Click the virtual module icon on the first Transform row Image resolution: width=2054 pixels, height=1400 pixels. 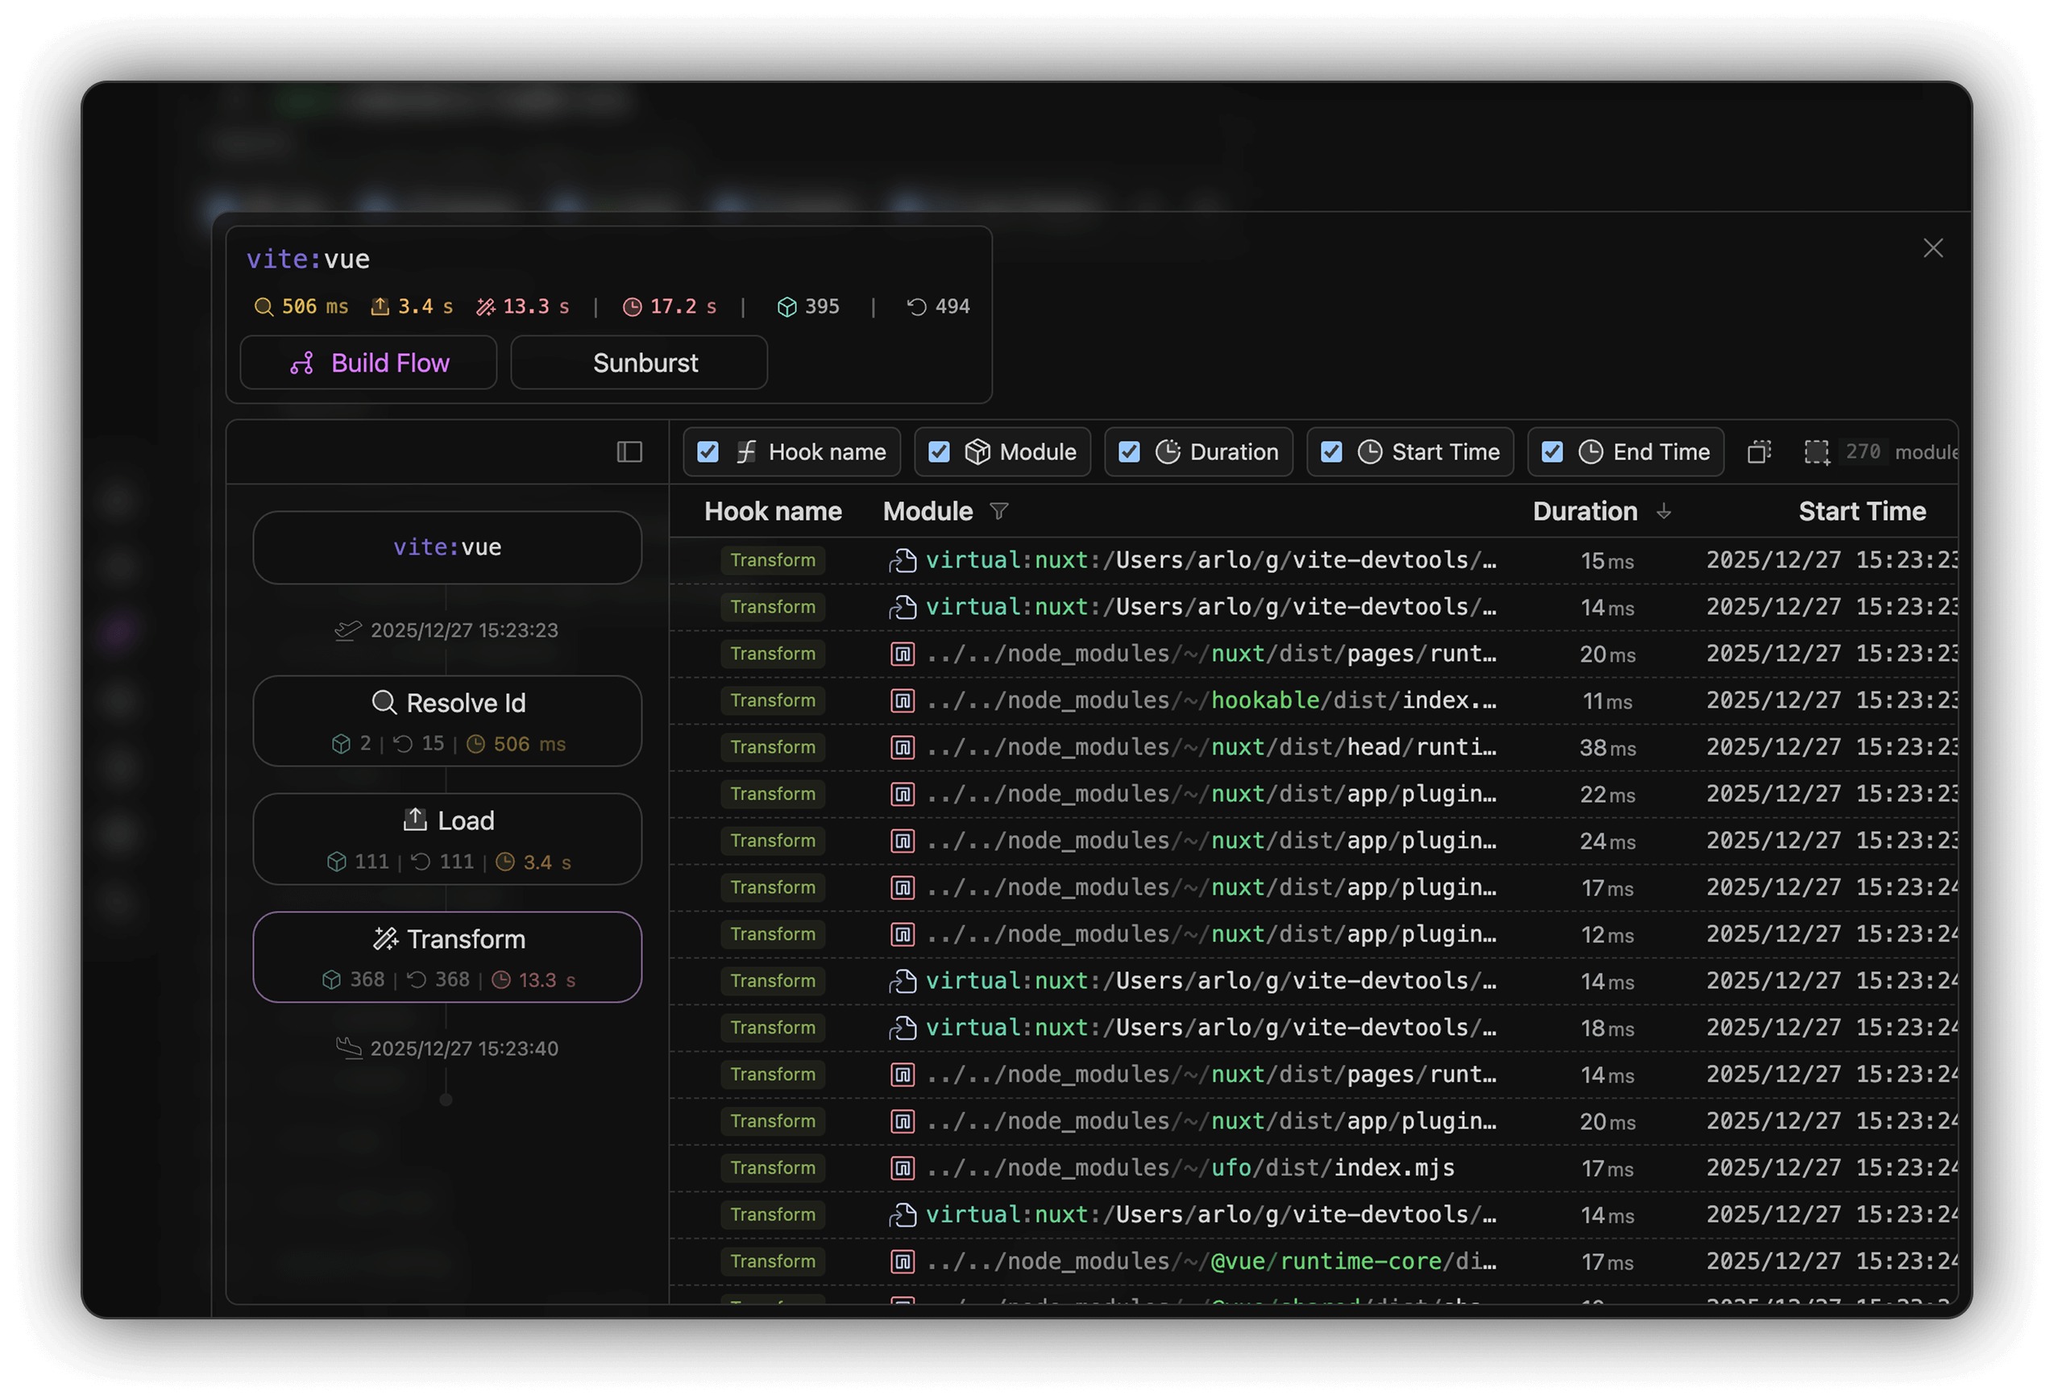tap(903, 559)
